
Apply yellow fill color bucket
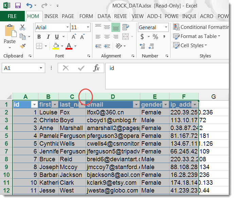[x=56, y=46]
